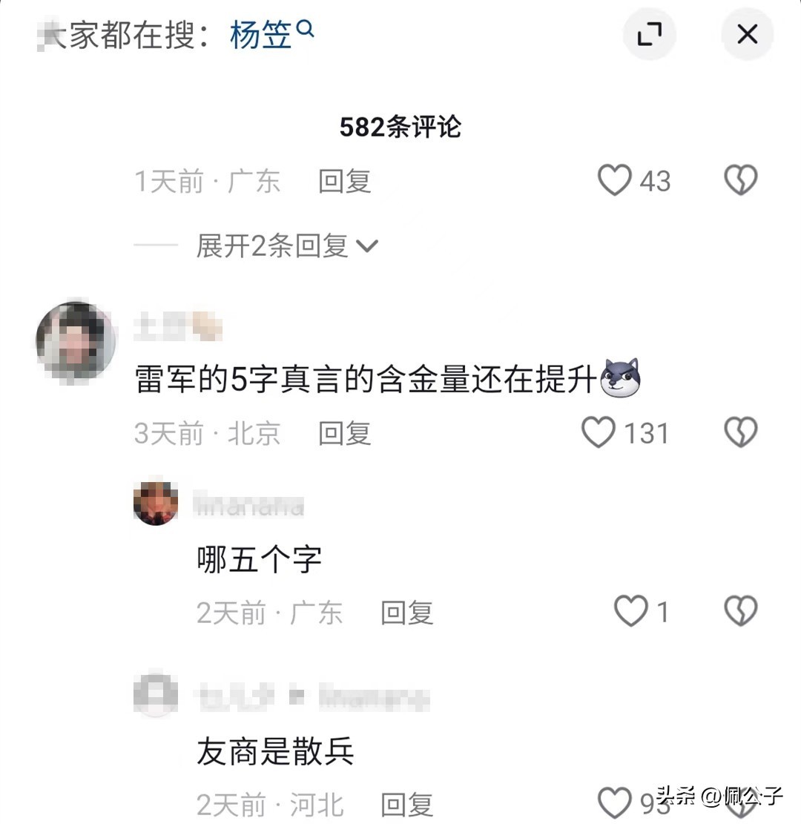Open the avatar above 友商是散兵 reply
Viewport: 801px width, 824px height.
point(156,695)
